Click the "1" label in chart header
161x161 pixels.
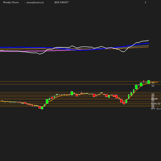[x=146, y=2]
